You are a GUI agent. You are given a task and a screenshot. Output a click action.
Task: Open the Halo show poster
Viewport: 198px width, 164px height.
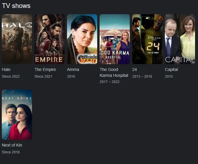17,39
